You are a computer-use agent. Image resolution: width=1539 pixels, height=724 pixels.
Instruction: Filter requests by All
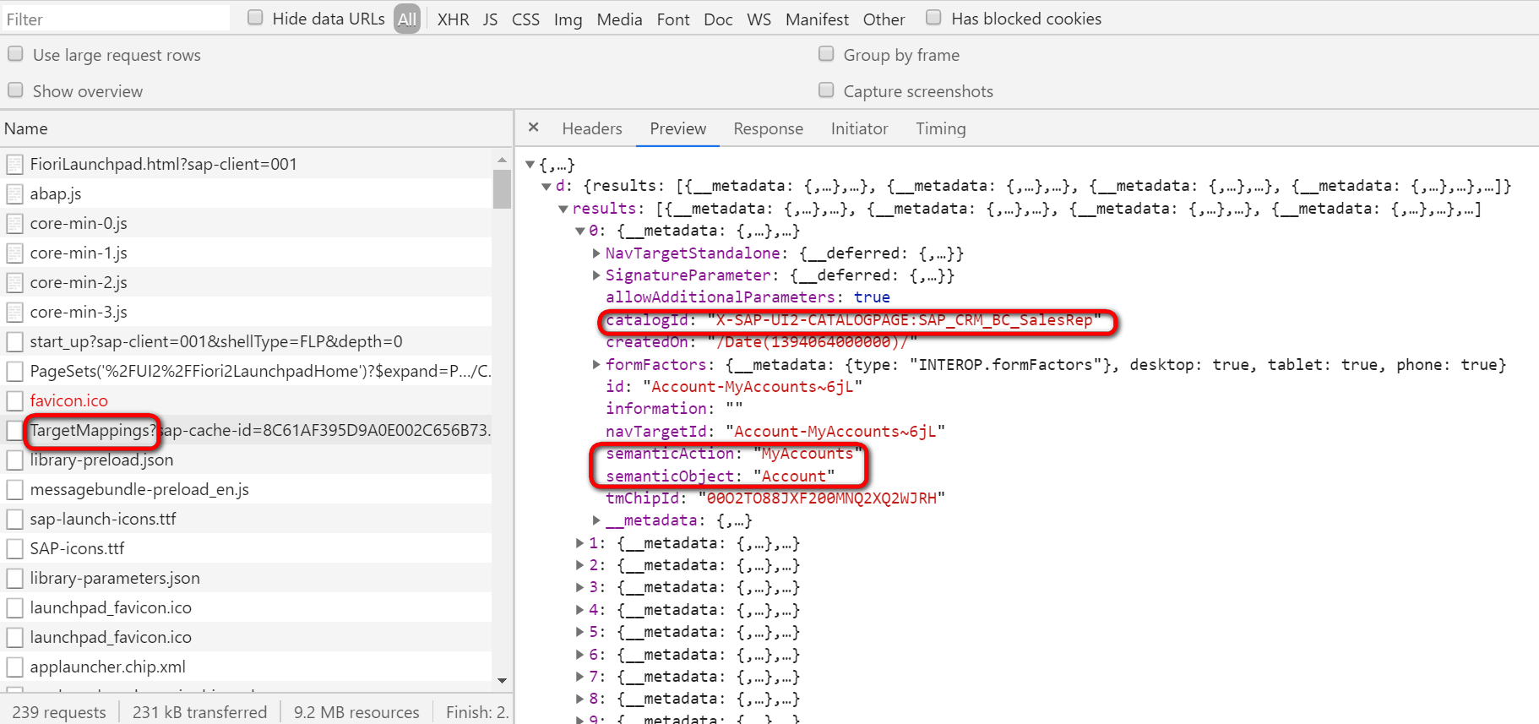407,19
